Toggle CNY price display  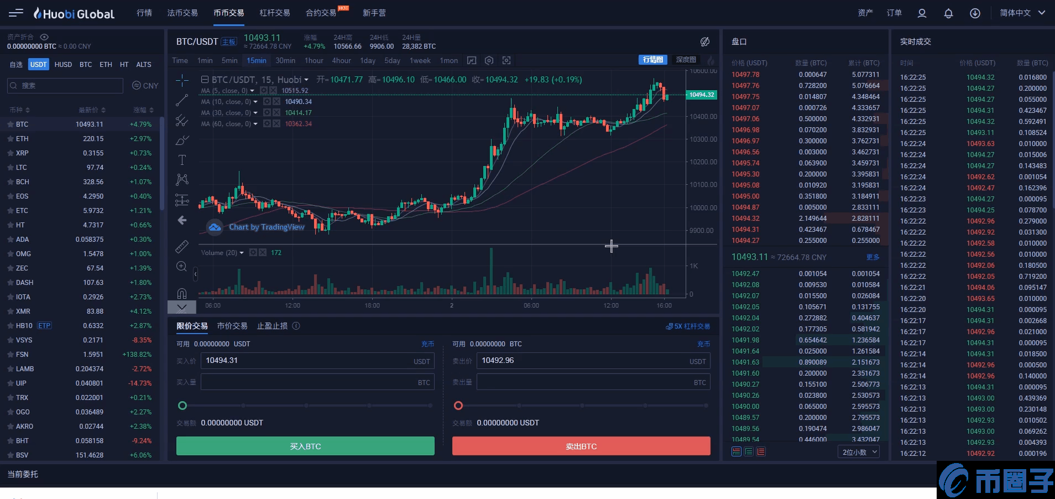click(145, 86)
